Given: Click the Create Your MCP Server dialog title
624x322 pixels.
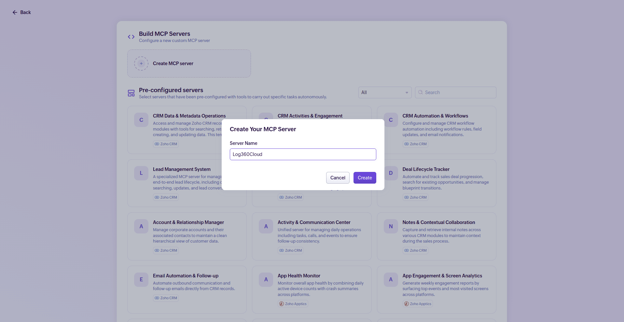Looking at the screenshot, I should (x=263, y=129).
